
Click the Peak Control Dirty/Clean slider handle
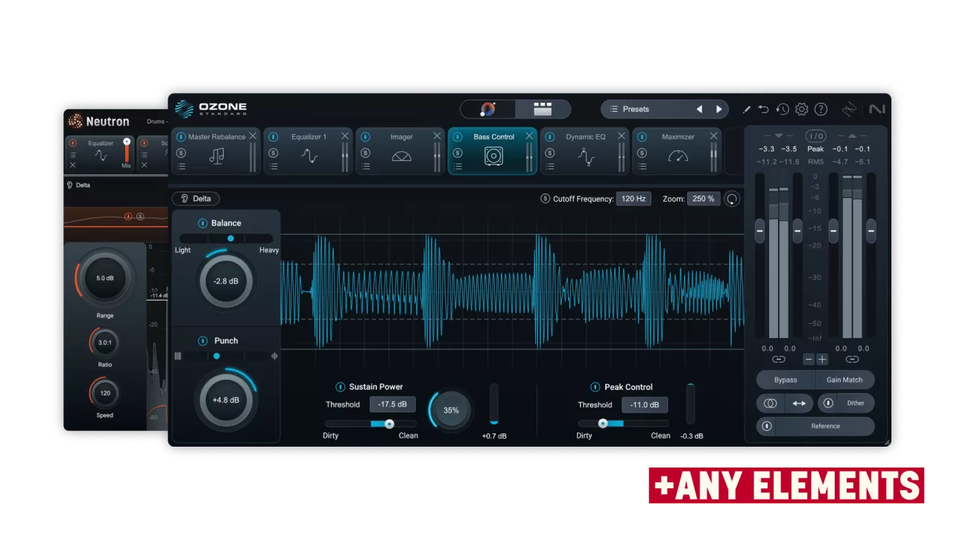[x=602, y=424]
